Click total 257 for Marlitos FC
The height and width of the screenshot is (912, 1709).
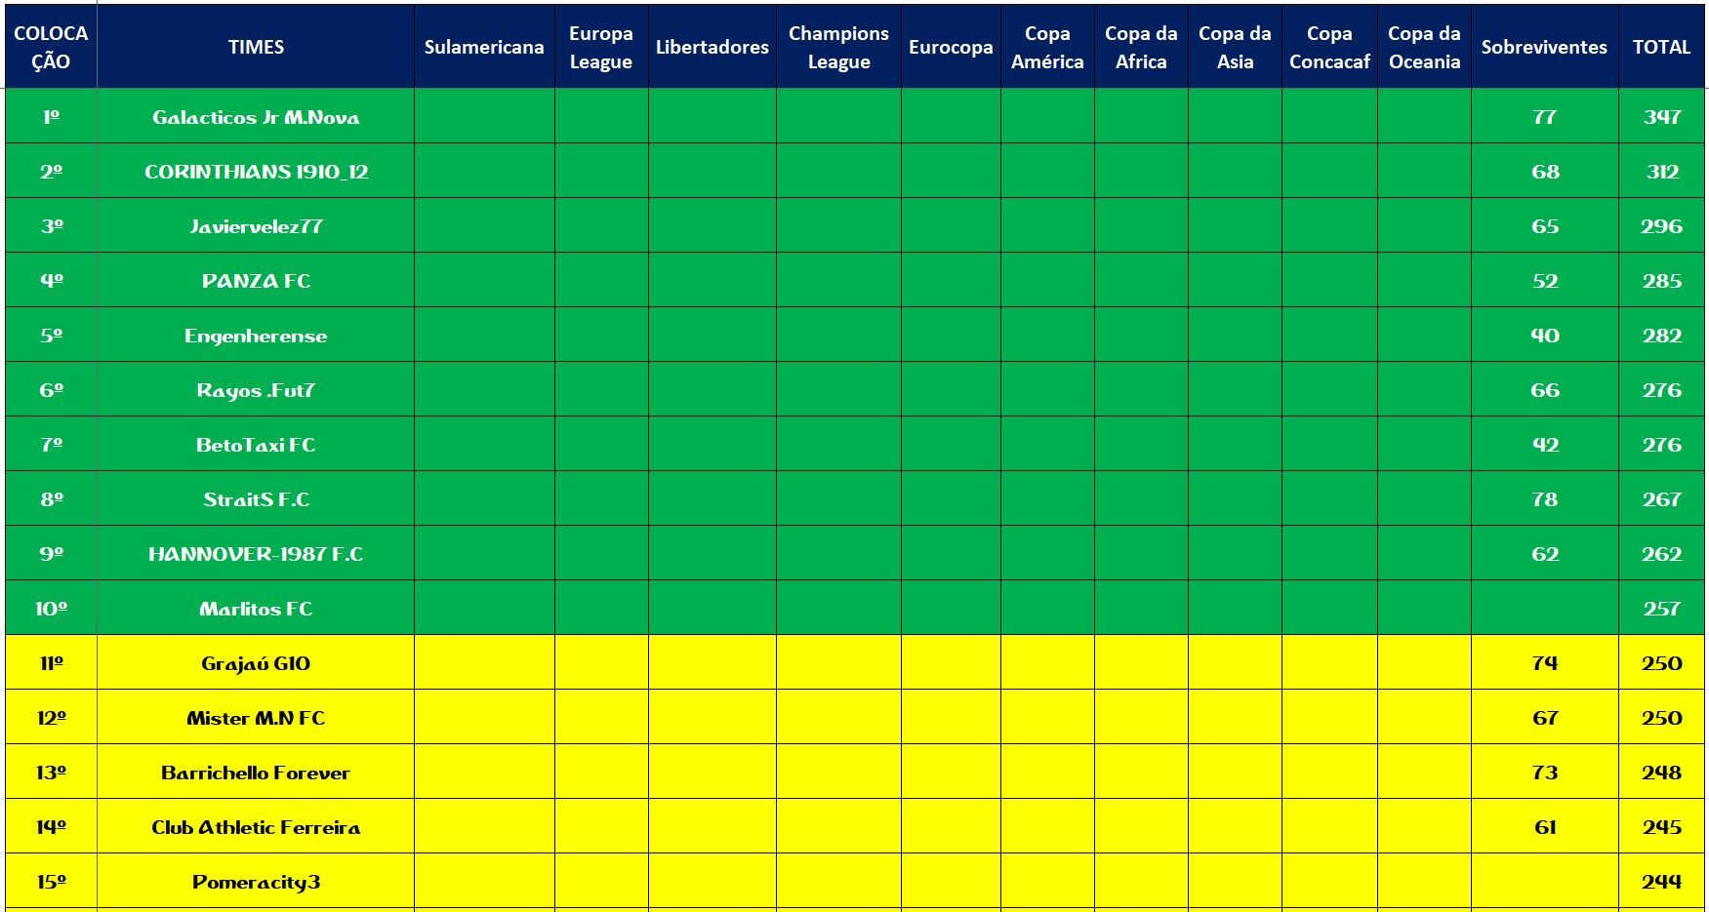(1661, 609)
